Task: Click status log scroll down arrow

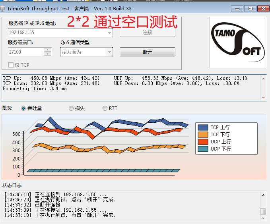Action: (263, 218)
